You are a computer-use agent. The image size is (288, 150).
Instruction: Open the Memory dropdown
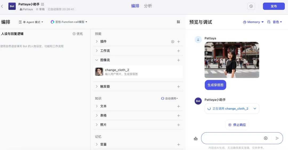click(x=253, y=22)
